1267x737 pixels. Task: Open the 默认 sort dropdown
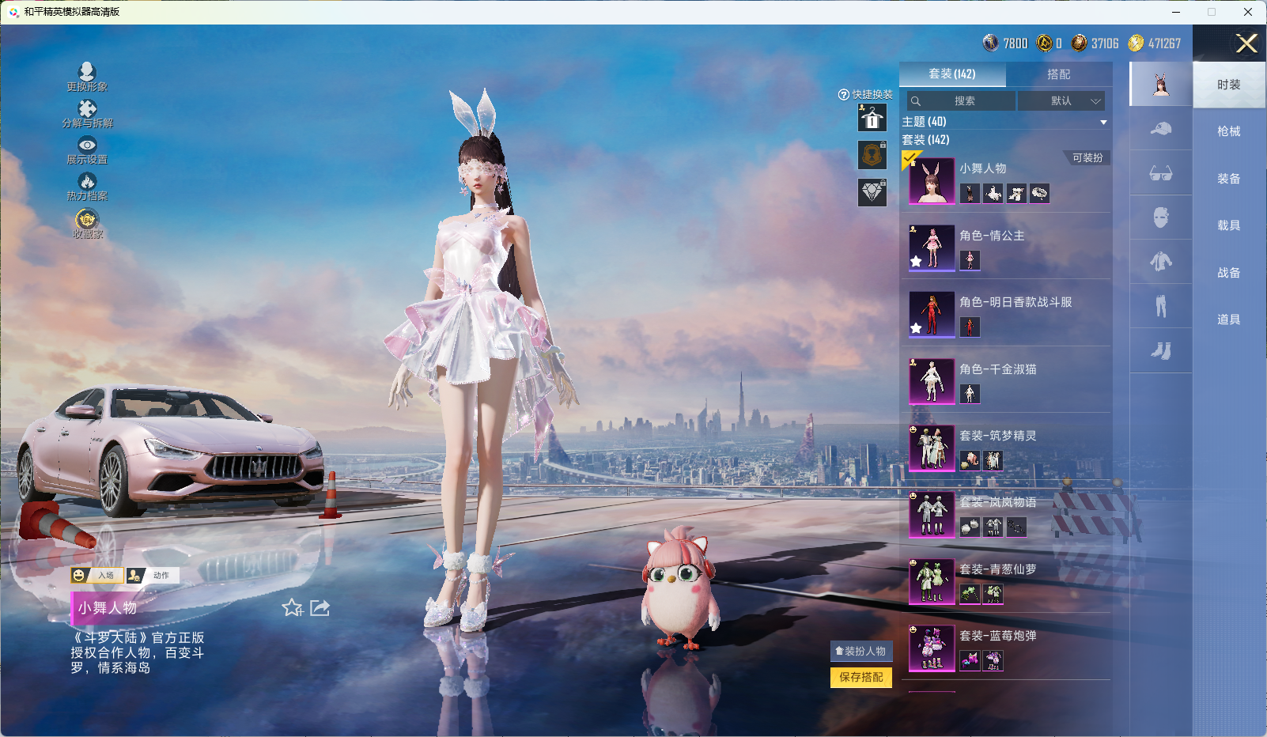(x=1061, y=101)
